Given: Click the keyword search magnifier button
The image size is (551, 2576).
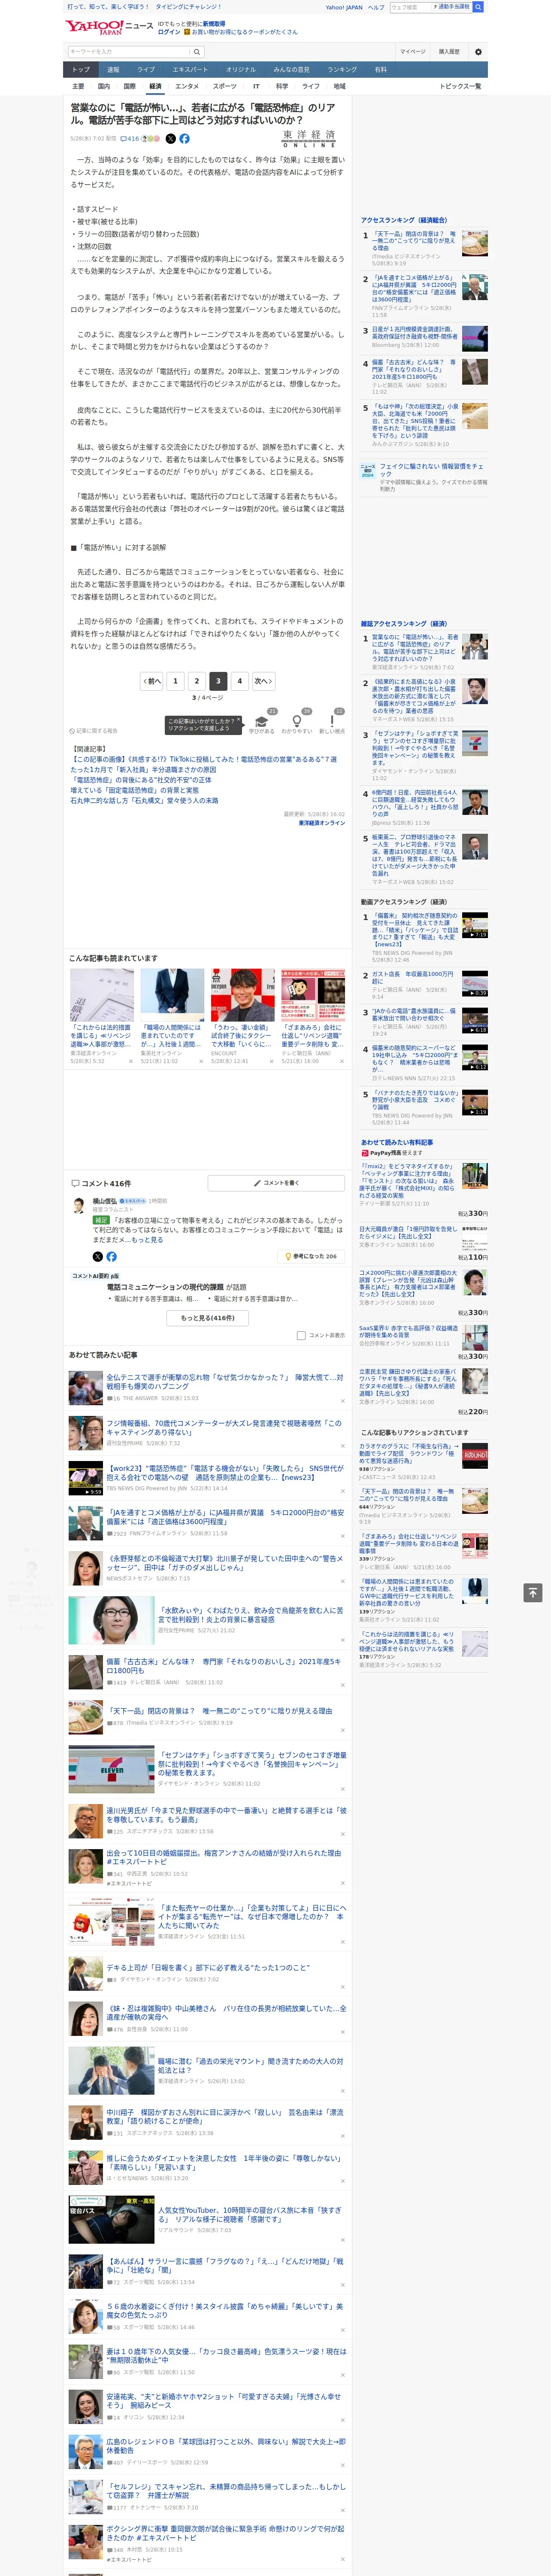Looking at the screenshot, I should pos(197,52).
